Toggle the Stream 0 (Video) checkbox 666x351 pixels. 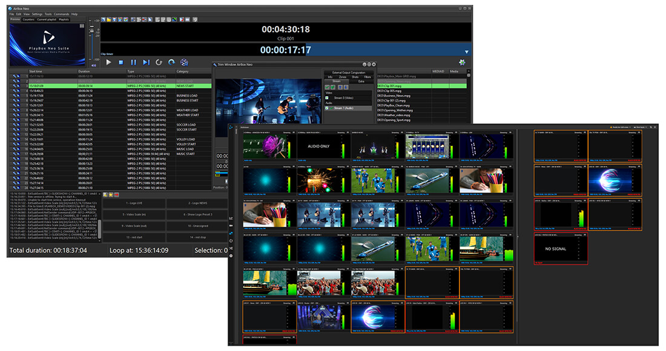326,97
